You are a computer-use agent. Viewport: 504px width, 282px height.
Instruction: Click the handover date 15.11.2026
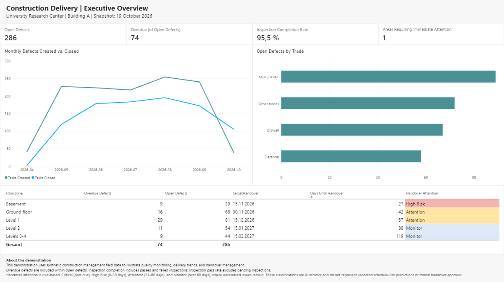click(244, 204)
